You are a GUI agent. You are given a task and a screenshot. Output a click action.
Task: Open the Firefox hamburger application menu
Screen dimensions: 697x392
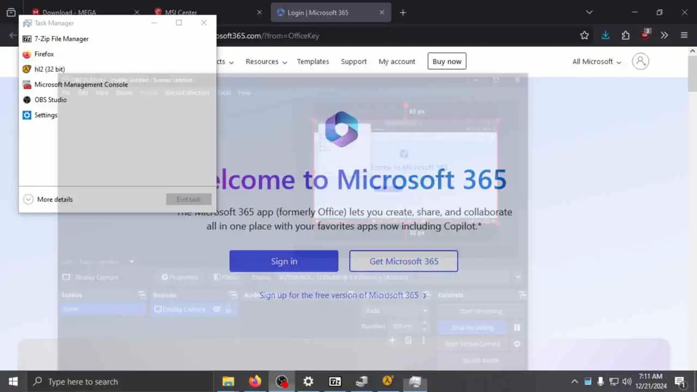(684, 35)
